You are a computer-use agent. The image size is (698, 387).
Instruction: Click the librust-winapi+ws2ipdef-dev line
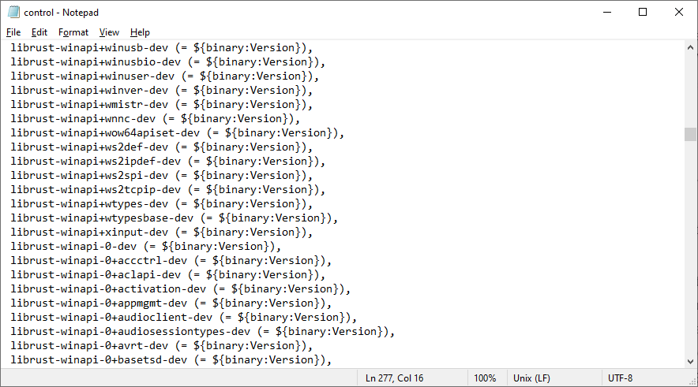click(168, 162)
